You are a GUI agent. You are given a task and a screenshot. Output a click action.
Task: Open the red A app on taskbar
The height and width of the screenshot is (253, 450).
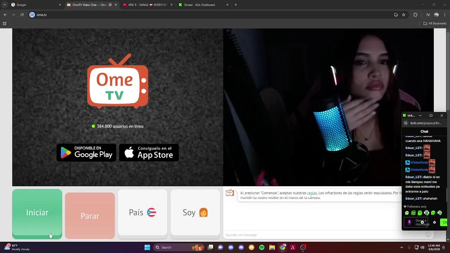(x=292, y=247)
